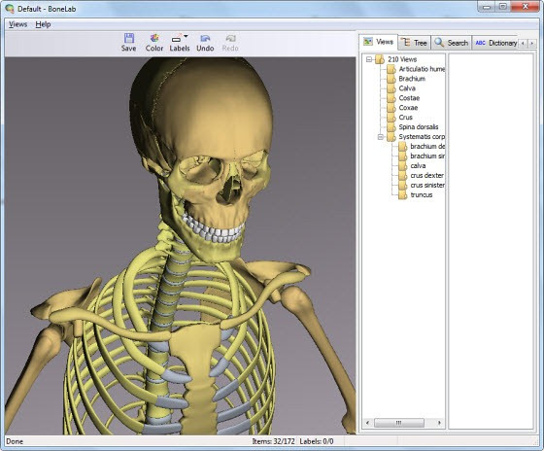
Task: Select the Coxae view folder
Action: (x=408, y=108)
